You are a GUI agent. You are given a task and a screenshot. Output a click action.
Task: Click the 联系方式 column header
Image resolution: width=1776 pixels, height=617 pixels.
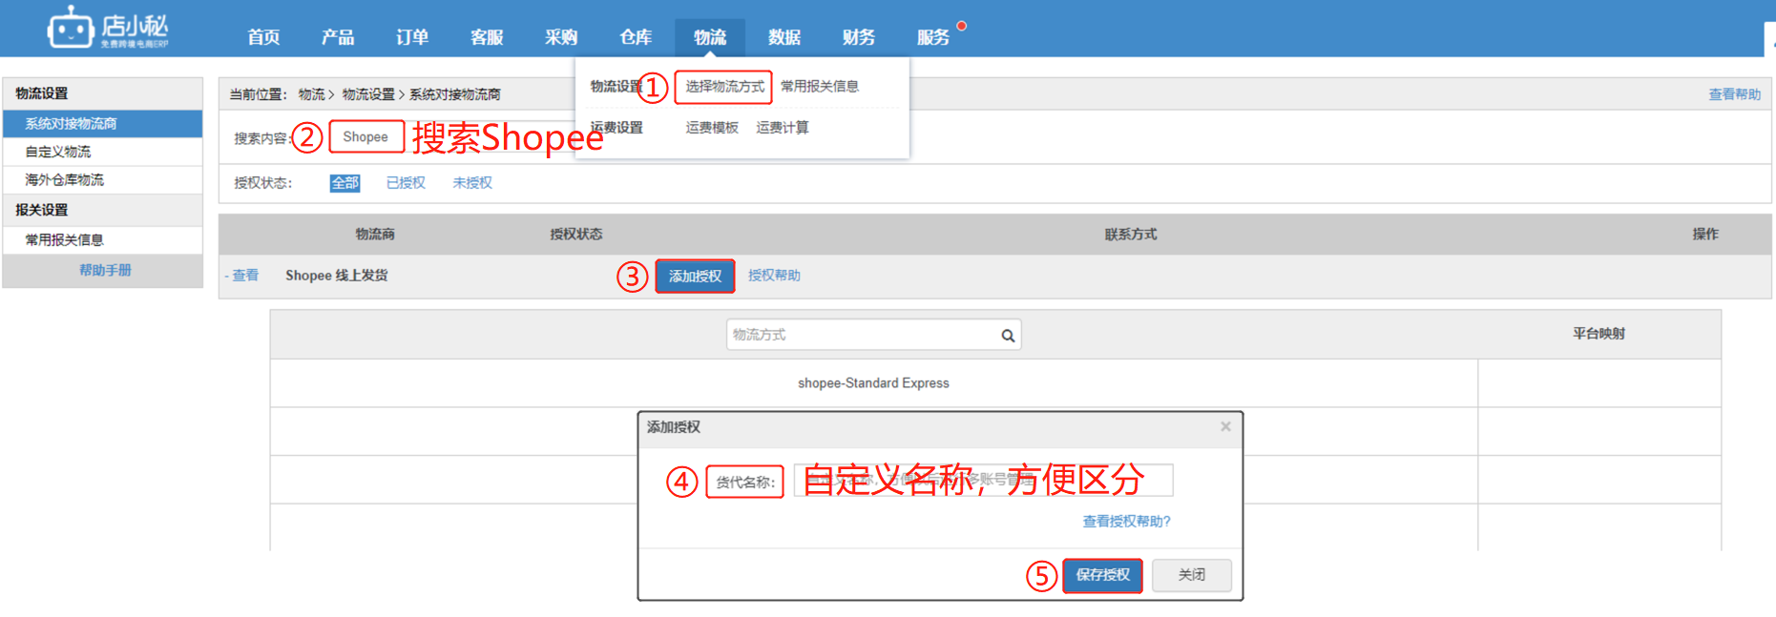[x=1131, y=235]
